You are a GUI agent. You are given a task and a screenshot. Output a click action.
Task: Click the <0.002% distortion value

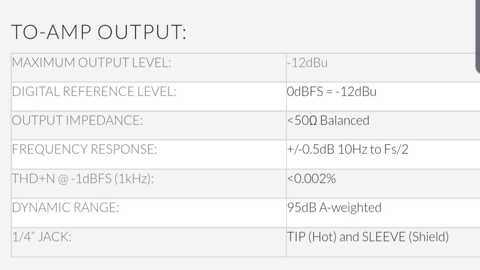(311, 179)
